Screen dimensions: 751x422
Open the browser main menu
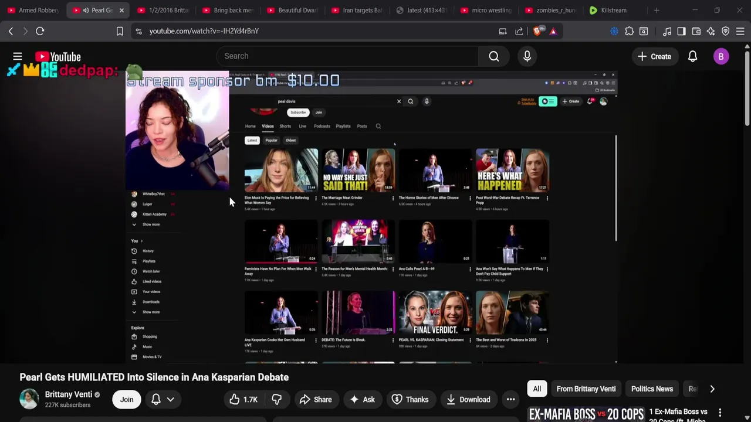click(740, 31)
